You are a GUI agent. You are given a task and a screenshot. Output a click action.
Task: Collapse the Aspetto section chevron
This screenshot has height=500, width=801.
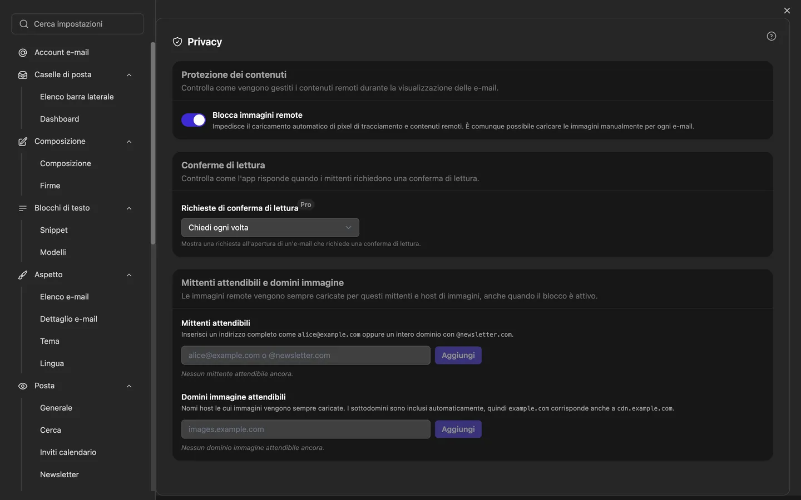point(129,275)
